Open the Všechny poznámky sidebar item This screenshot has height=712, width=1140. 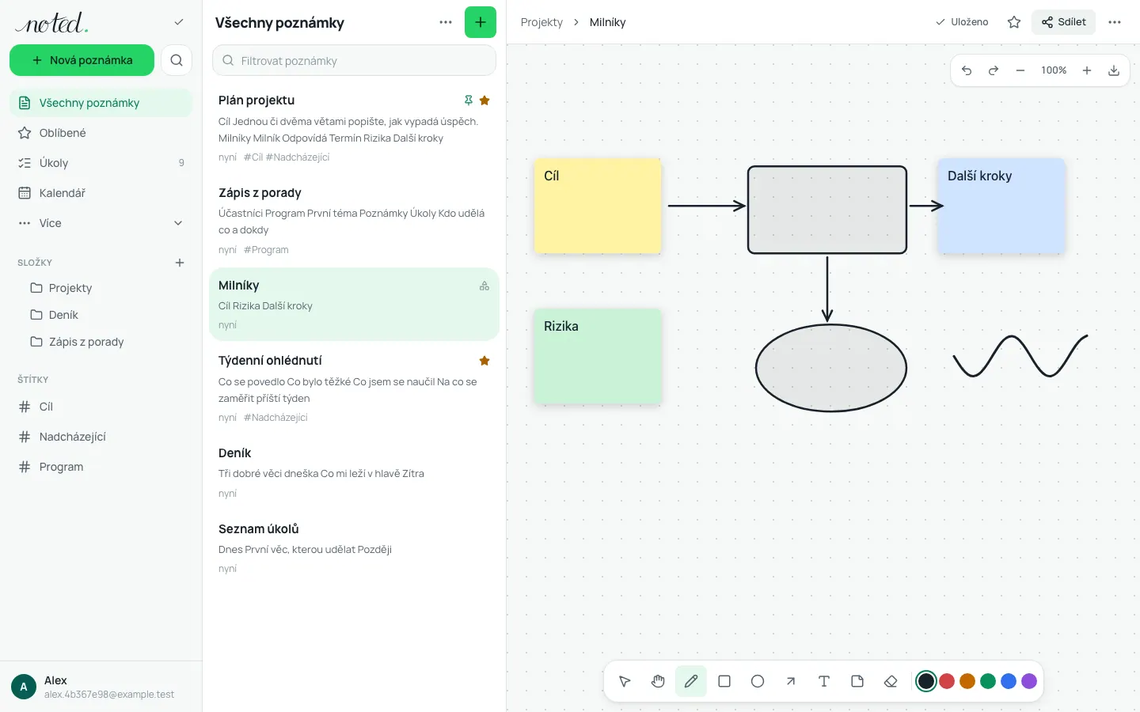101,103
